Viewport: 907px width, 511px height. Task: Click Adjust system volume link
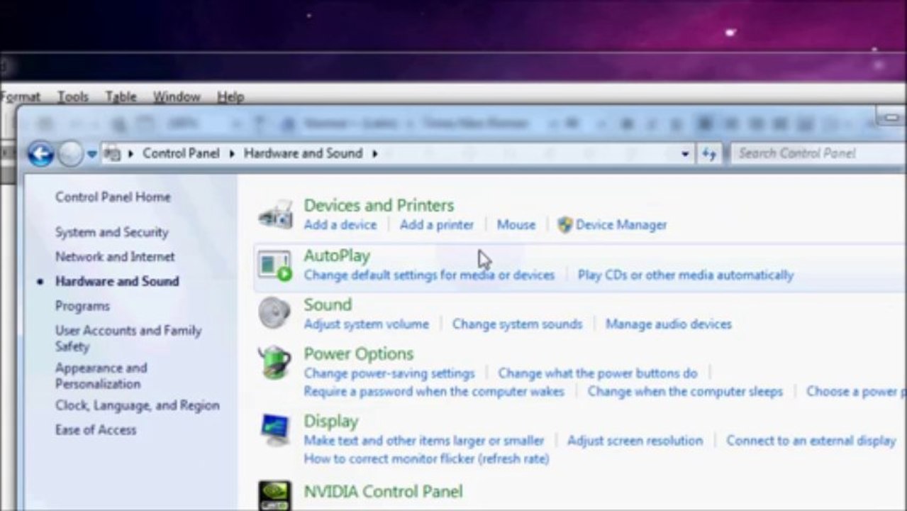(366, 324)
